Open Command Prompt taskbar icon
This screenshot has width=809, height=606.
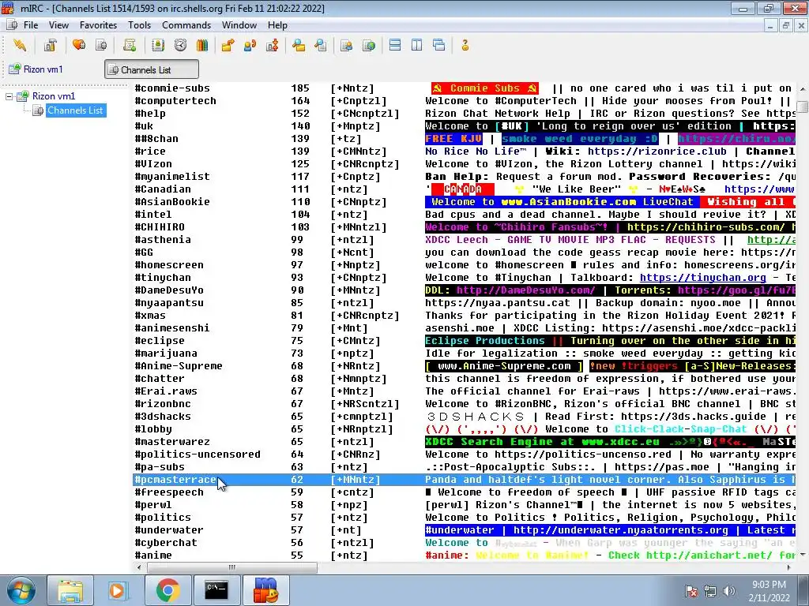(x=216, y=590)
